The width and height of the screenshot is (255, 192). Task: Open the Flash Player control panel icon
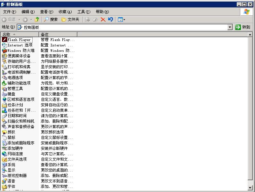(x=4, y=40)
